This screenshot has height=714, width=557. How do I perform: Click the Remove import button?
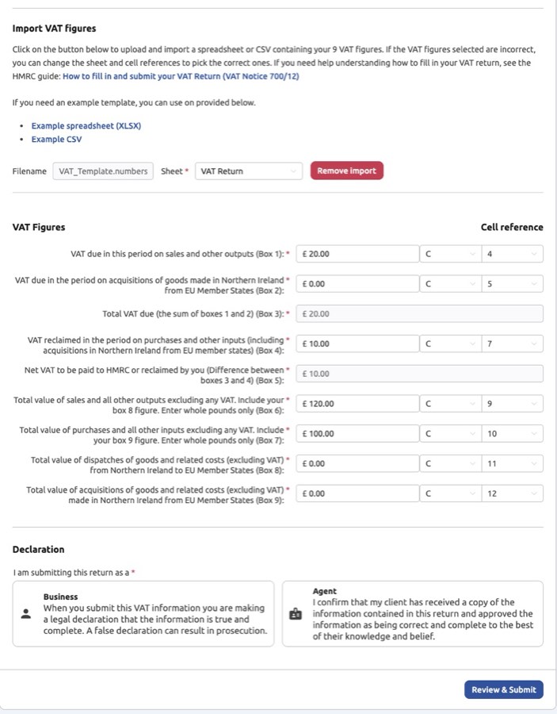[346, 171]
